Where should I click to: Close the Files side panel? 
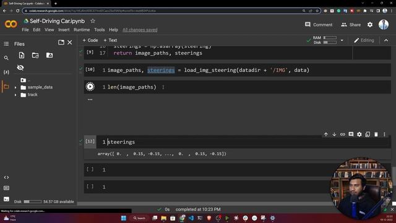pos(70,42)
